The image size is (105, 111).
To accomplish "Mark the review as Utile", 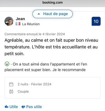I will pyautogui.click(x=11, y=107).
